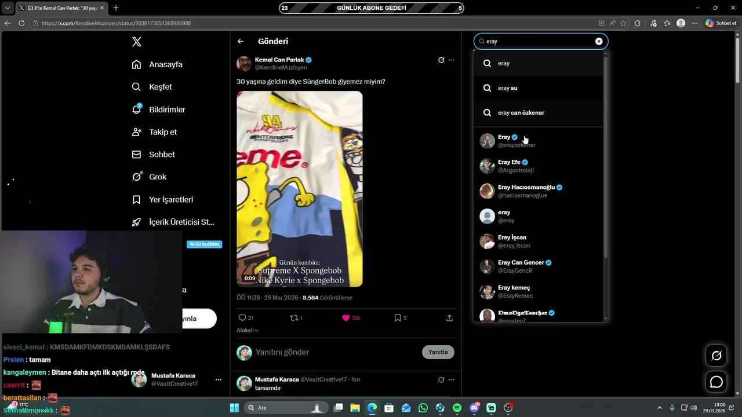The width and height of the screenshot is (742, 417).
Task: Click the search results dropdown scrollbar
Action: pos(606,158)
